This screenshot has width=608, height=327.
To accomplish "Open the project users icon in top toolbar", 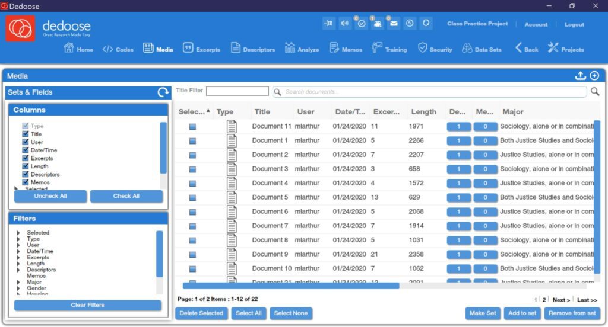I will coord(377,24).
